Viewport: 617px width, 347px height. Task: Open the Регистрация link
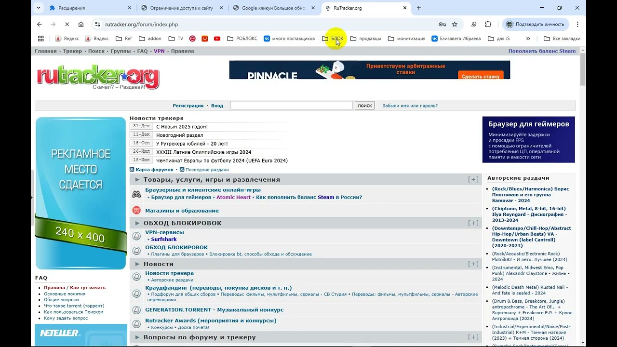pyautogui.click(x=188, y=106)
